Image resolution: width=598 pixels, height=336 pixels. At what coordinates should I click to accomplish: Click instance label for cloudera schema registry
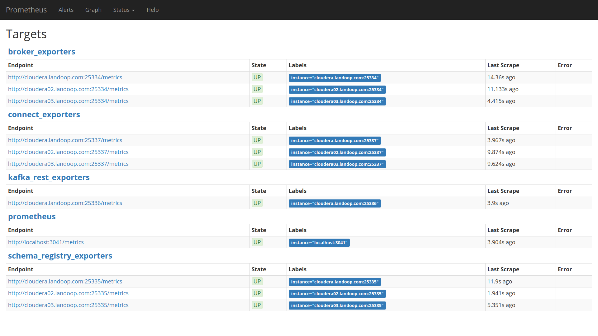(334, 282)
